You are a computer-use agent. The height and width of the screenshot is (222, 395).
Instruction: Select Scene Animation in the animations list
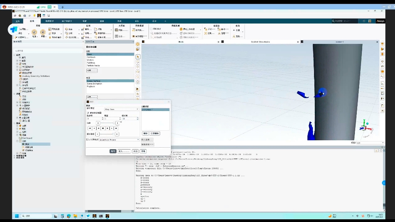pos(95,84)
